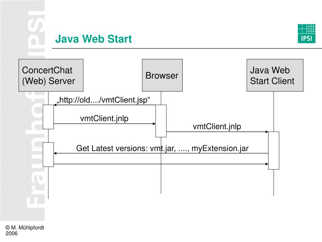Select the "Get Latest versions" message text
This screenshot has width=322, height=242.
(162, 148)
